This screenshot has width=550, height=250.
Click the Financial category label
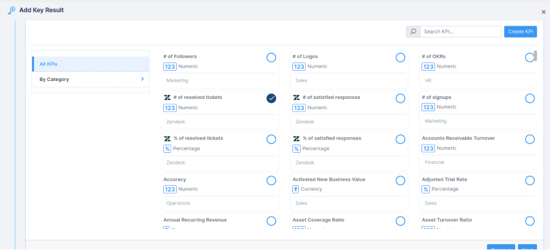[434, 163]
